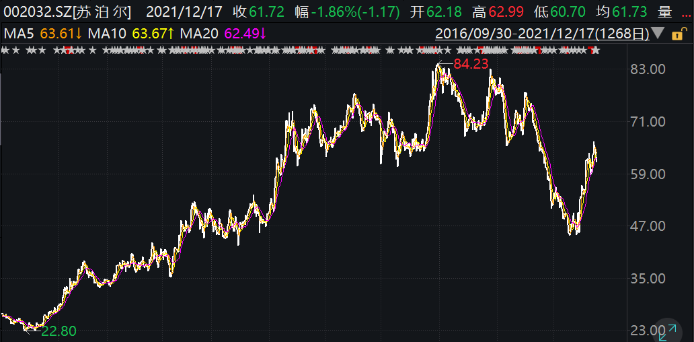Click the date 2021/12/17 in header
694x342 pixels.
point(186,12)
